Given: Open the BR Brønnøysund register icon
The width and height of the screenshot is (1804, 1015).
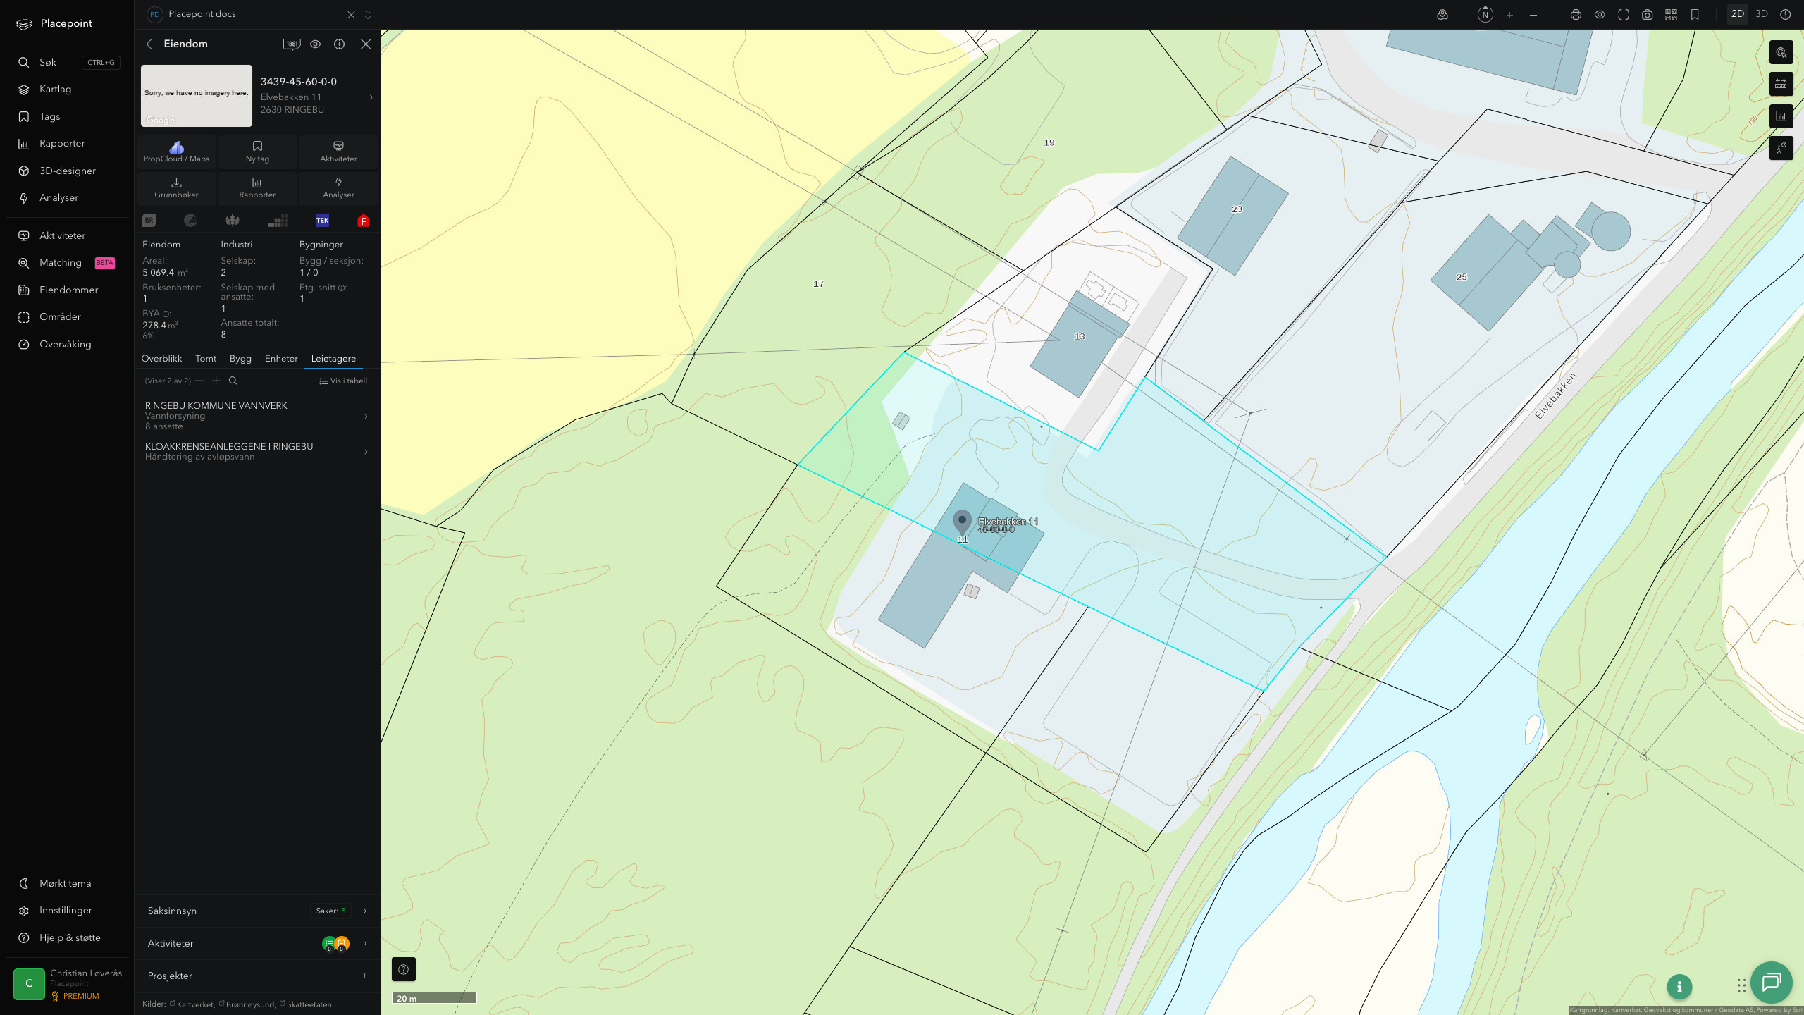Looking at the screenshot, I should 149,221.
